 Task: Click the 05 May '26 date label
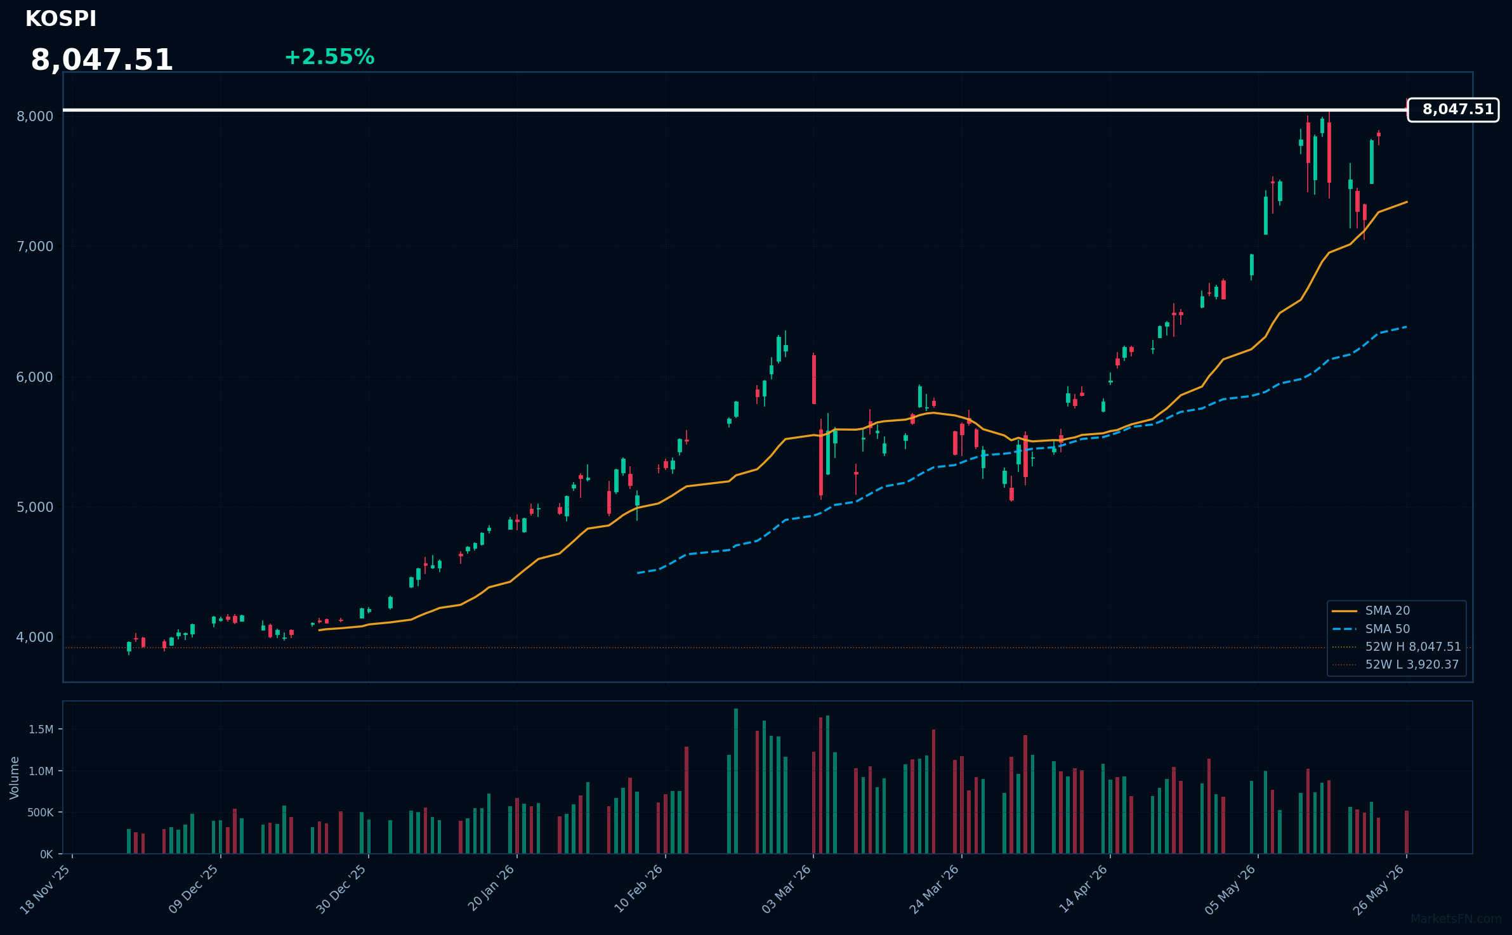point(1231,890)
